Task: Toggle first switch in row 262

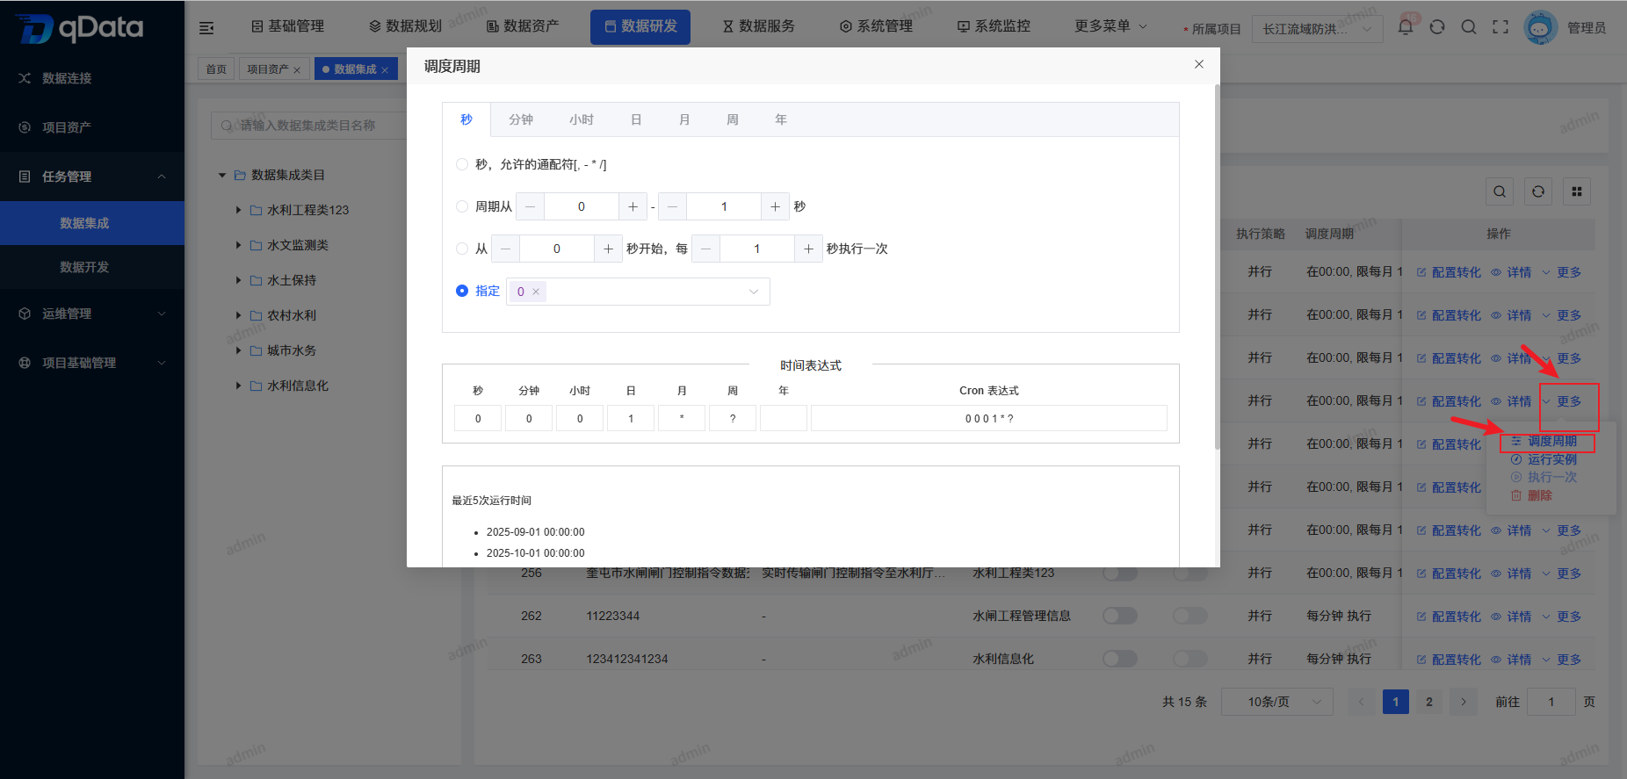Action: (1120, 616)
